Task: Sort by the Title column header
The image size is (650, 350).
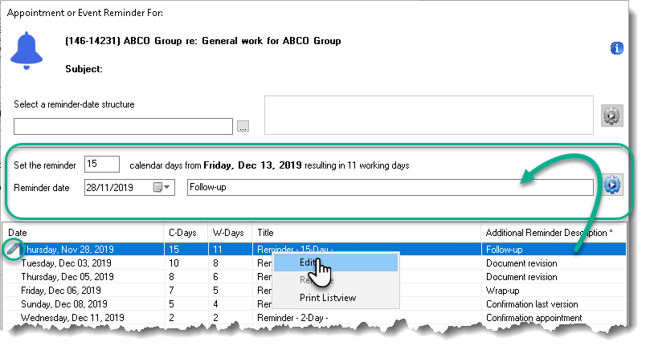Action: pyautogui.click(x=366, y=233)
